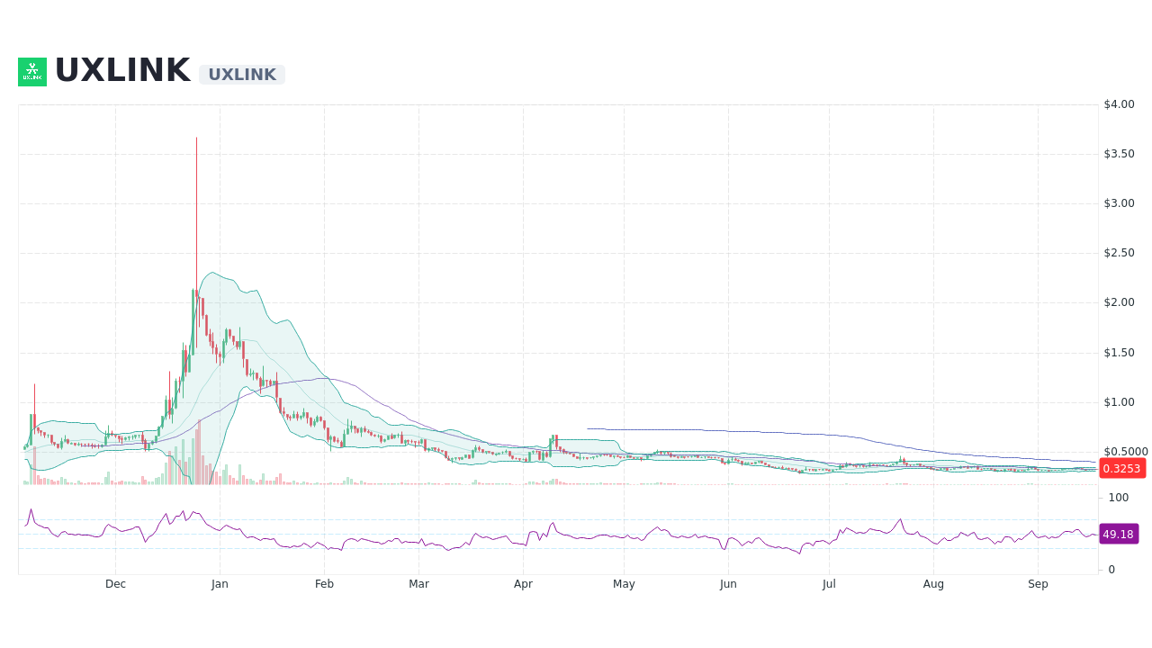The width and height of the screenshot is (1152, 648).
Task: Expand the Sep label at the chart's right edge
Action: pos(1038,583)
